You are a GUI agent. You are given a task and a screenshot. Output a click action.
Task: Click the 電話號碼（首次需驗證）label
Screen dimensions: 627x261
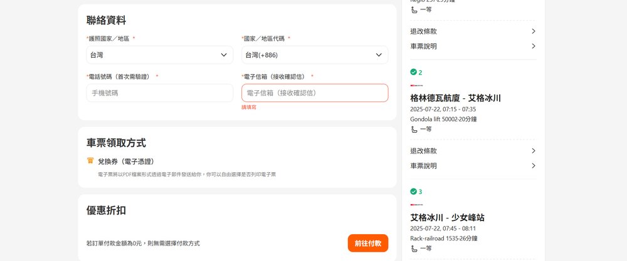[x=119, y=76]
